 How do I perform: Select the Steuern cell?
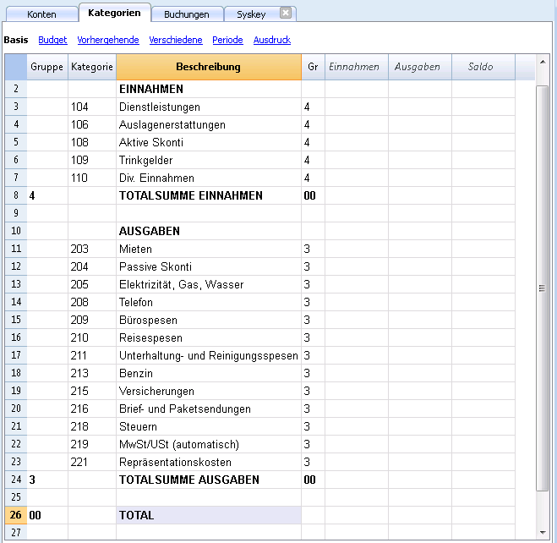pyautogui.click(x=209, y=426)
